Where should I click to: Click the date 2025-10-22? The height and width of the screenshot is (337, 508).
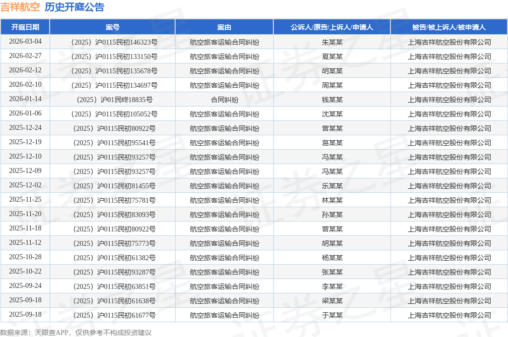coord(25,271)
